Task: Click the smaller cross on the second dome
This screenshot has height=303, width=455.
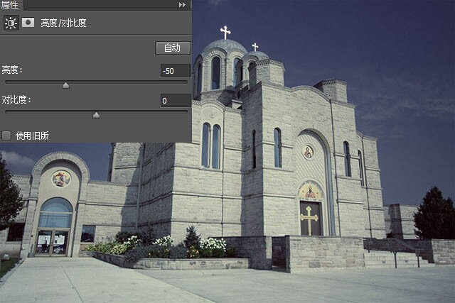Action: (255, 47)
